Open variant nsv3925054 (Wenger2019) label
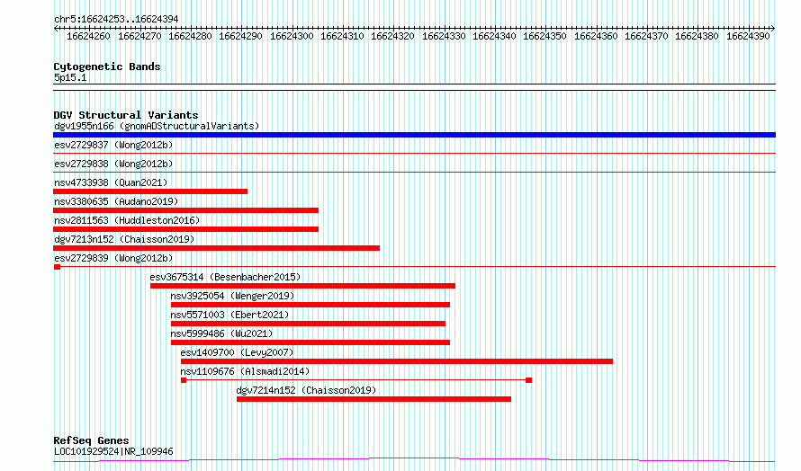Screen dimensions: 801x471 click(x=232, y=296)
